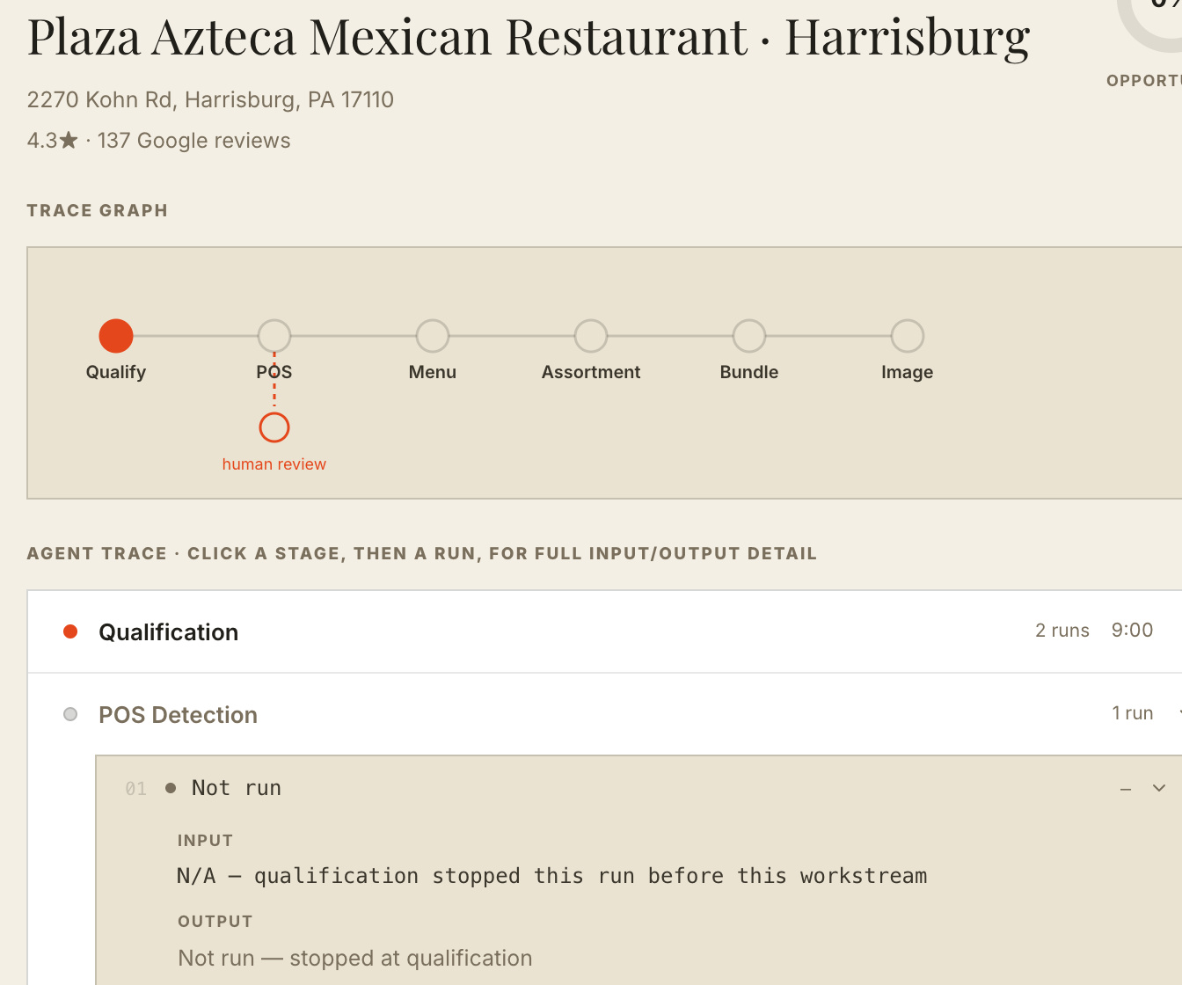Select the Qualify stage node

[116, 336]
